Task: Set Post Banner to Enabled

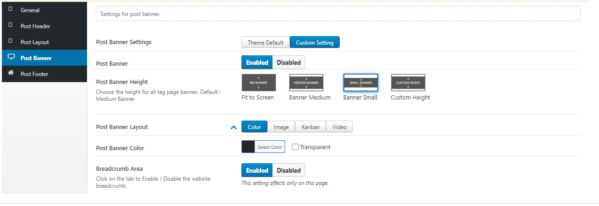Action: [257, 62]
